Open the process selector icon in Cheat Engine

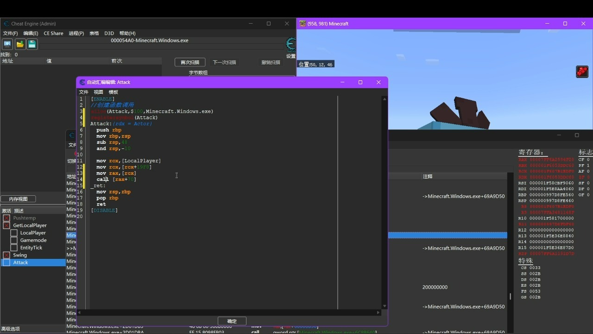click(x=7, y=44)
